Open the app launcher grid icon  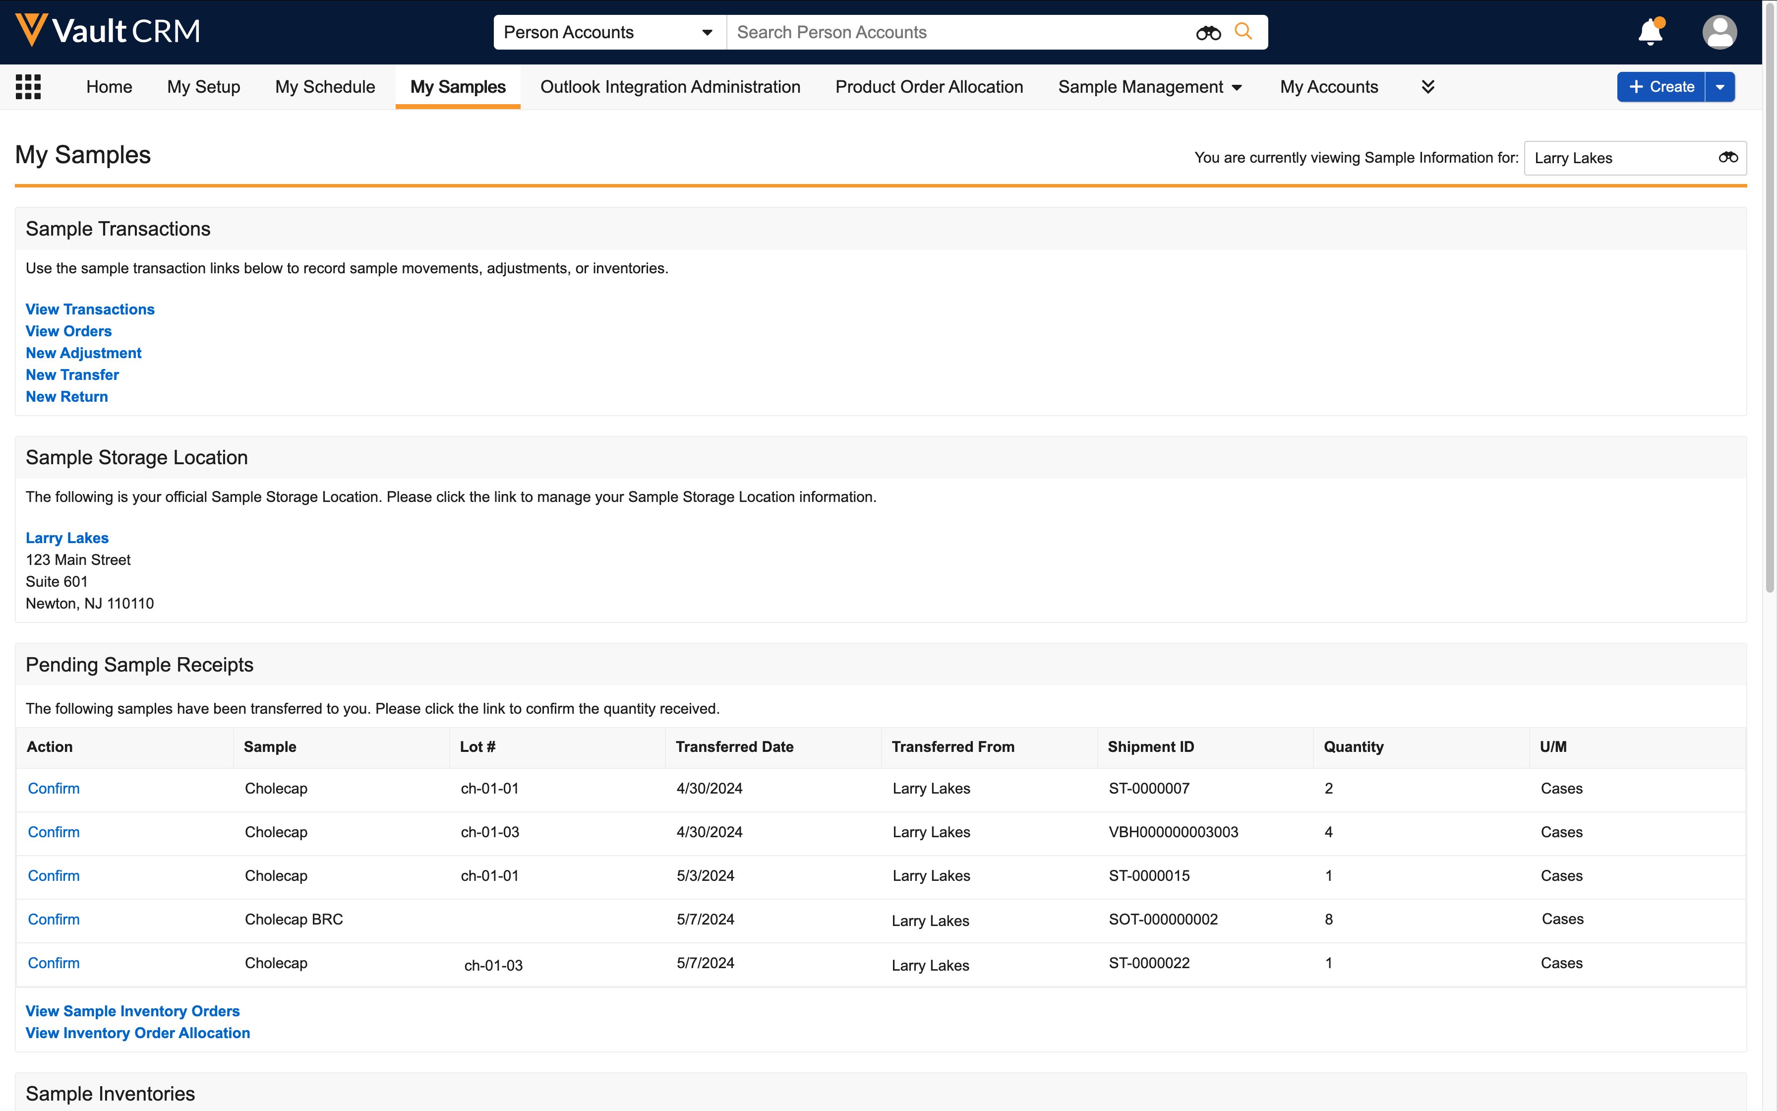click(28, 87)
